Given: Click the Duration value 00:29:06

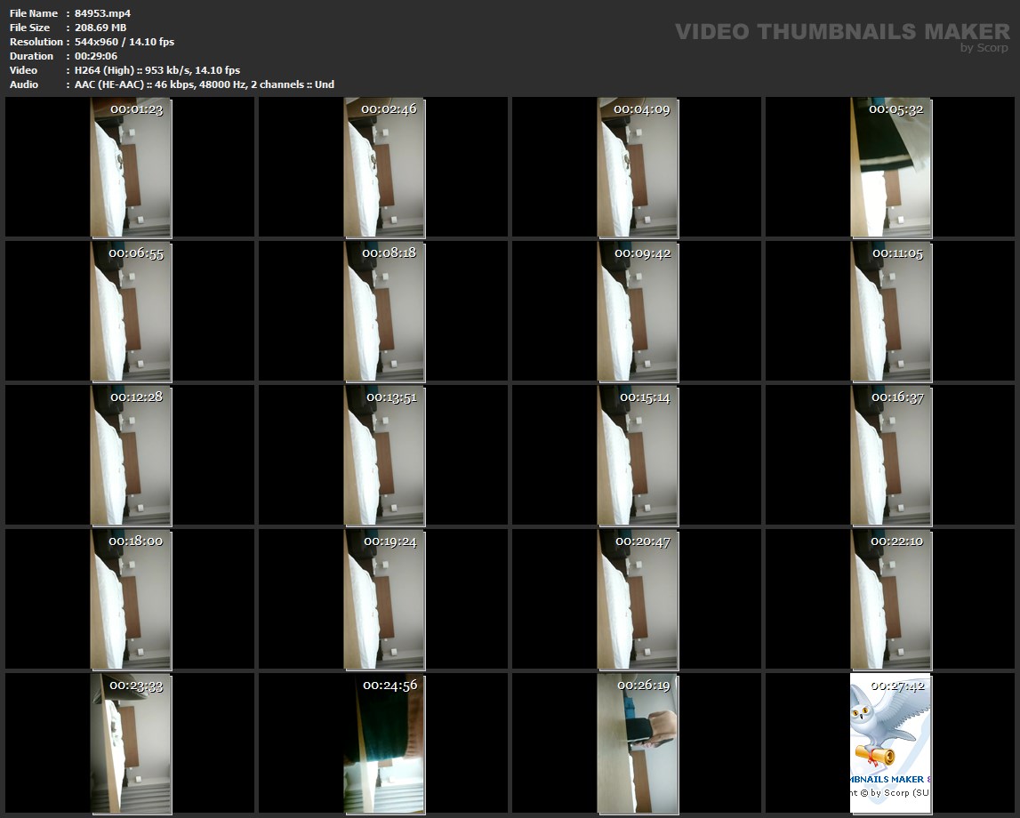Looking at the screenshot, I should tap(96, 56).
